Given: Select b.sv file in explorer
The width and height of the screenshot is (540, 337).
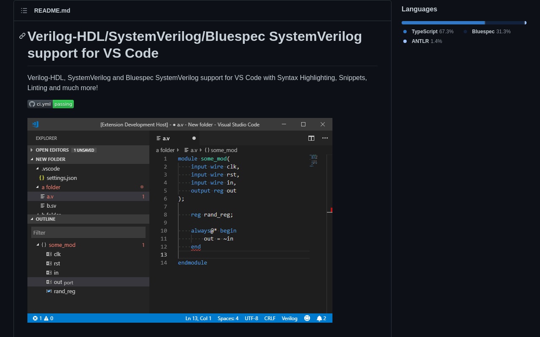Looking at the screenshot, I should [x=51, y=206].
